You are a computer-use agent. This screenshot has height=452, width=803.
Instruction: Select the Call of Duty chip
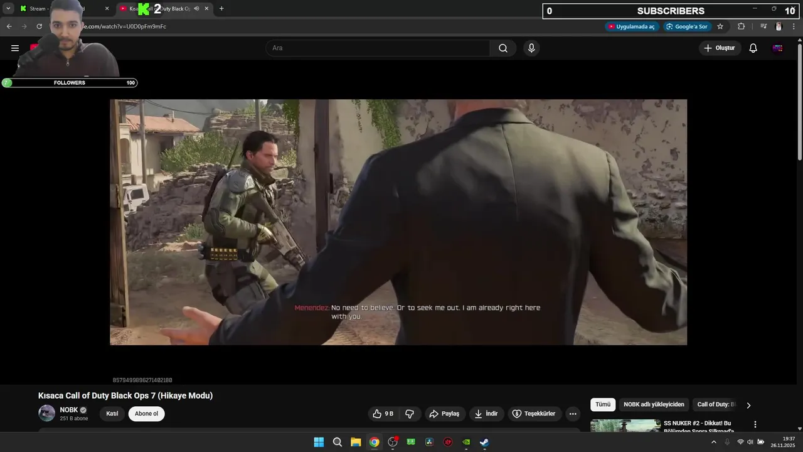point(716,405)
